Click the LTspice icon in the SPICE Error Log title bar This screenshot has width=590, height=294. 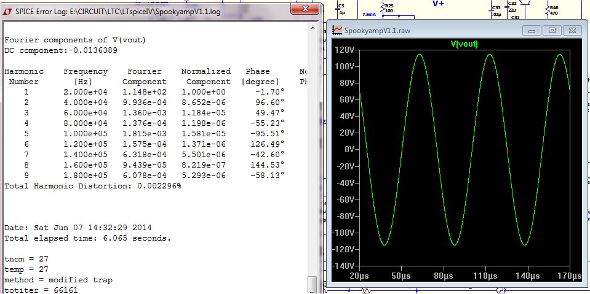tap(7, 11)
